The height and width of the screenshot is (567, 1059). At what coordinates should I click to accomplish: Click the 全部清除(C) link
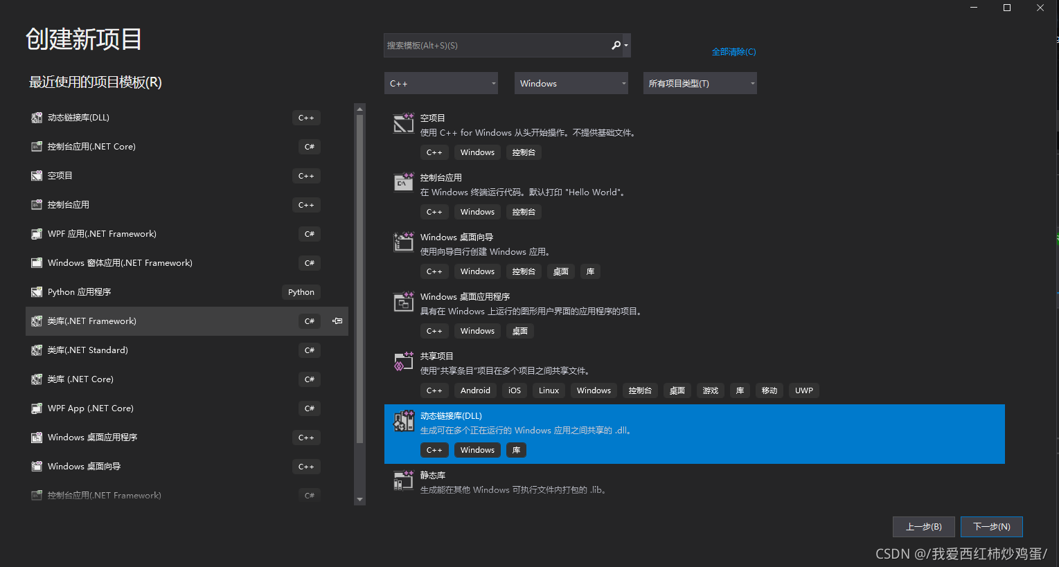734,52
